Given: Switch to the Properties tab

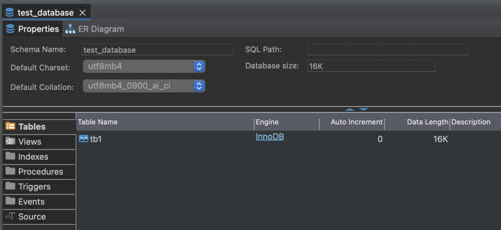Looking at the screenshot, I should click(x=32, y=29).
